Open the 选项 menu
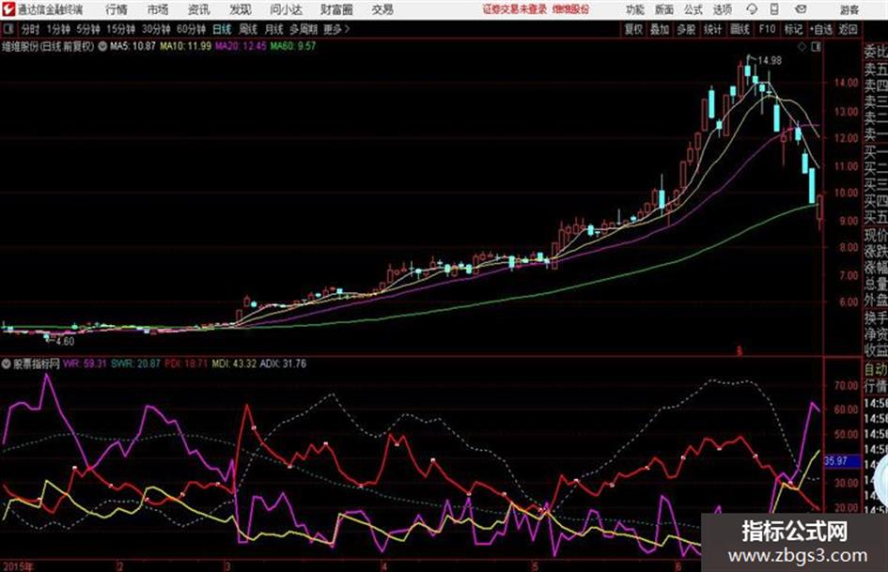 coord(723,9)
